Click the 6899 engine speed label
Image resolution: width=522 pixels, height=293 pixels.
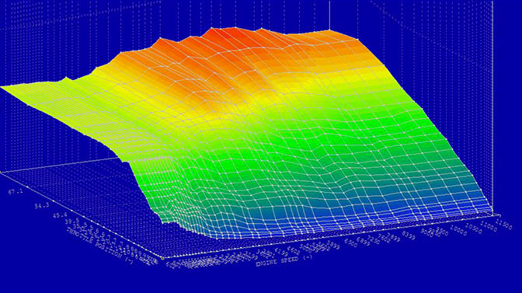click(363, 242)
